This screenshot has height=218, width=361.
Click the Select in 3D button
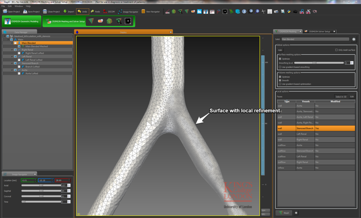pyautogui.click(x=341, y=97)
